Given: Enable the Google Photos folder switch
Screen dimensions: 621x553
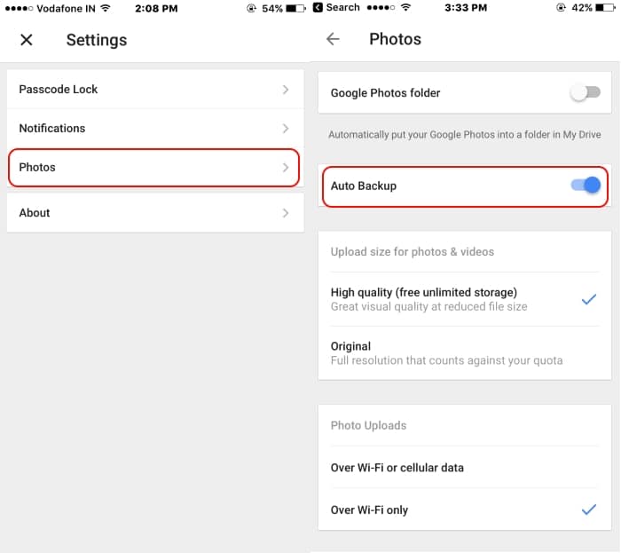Looking at the screenshot, I should coord(586,92).
